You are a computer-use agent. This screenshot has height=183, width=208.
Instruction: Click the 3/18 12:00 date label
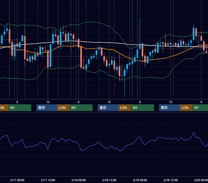(x=109, y=180)
